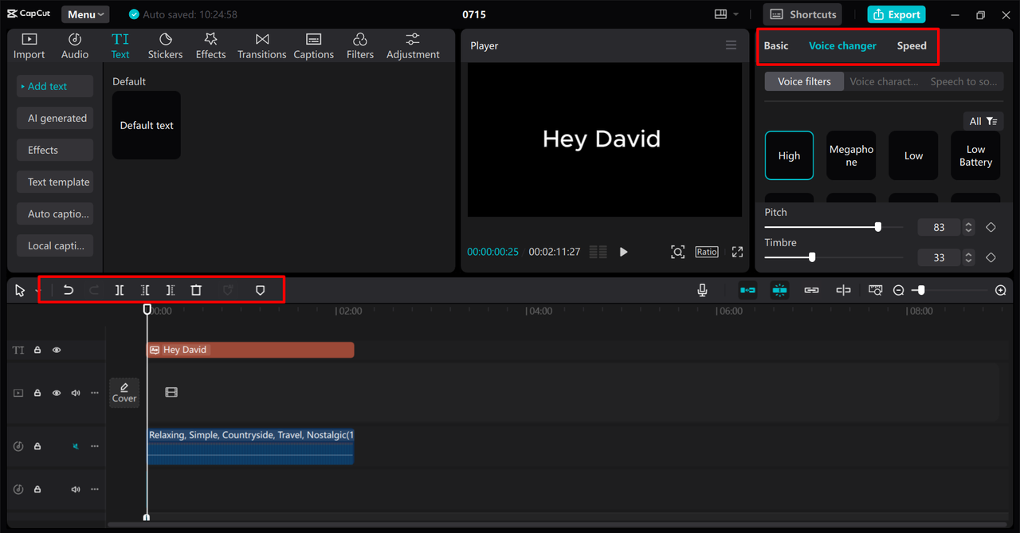The height and width of the screenshot is (533, 1020).
Task: Open the Audio panel
Action: pyautogui.click(x=75, y=46)
